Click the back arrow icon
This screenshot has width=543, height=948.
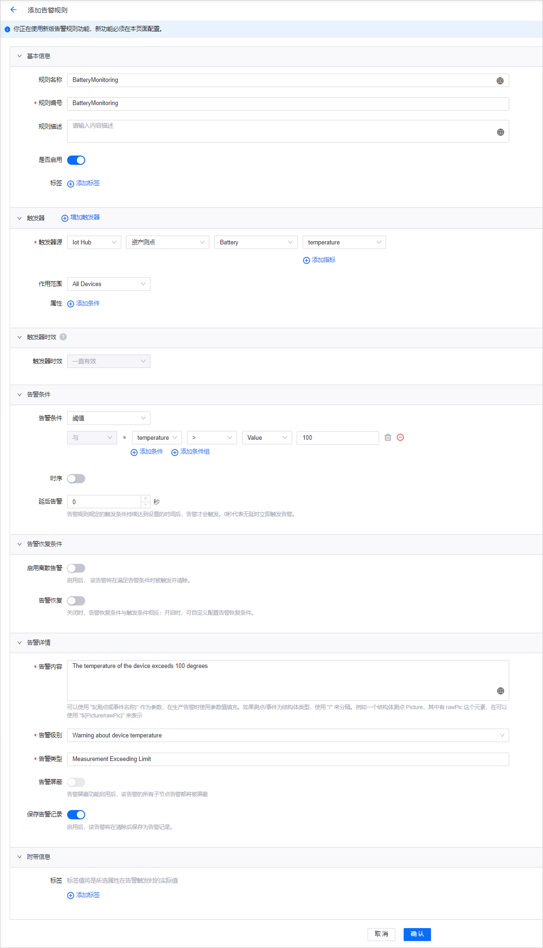[13, 10]
